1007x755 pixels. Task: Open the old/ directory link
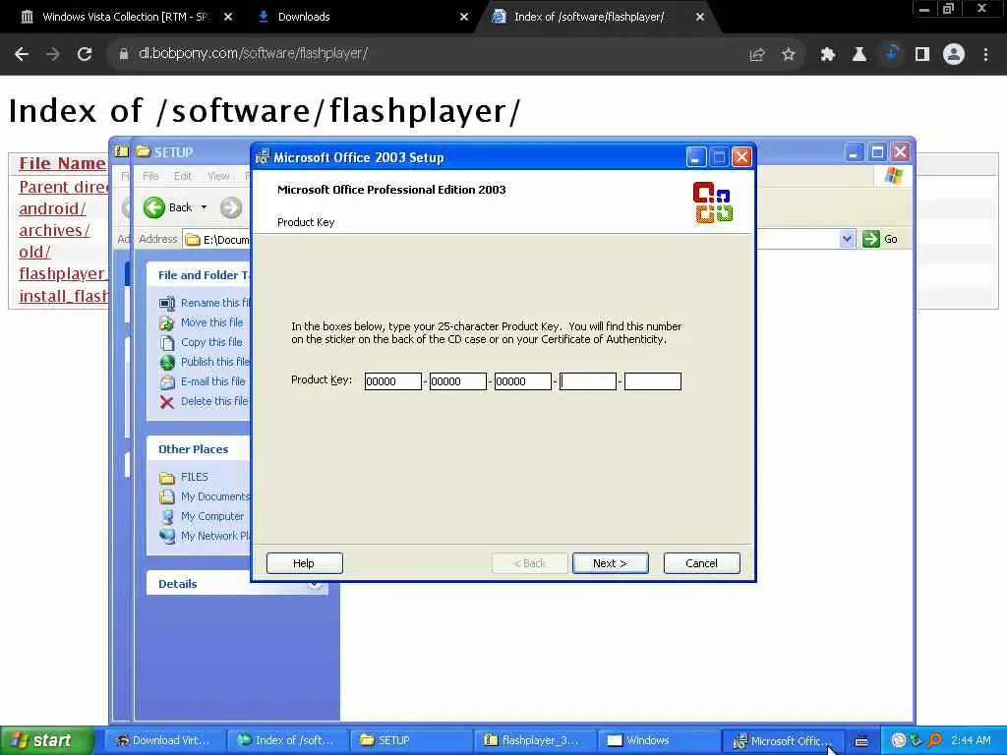[x=34, y=252]
